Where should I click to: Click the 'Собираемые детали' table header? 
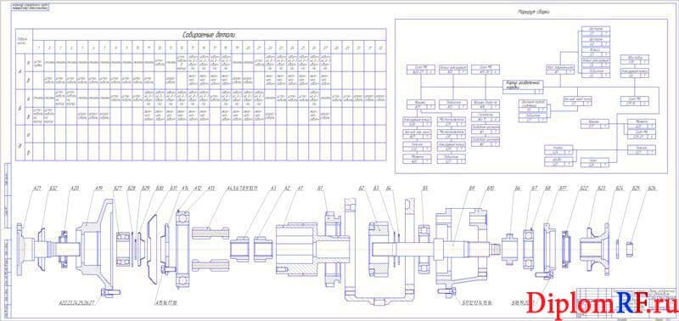pos(210,35)
